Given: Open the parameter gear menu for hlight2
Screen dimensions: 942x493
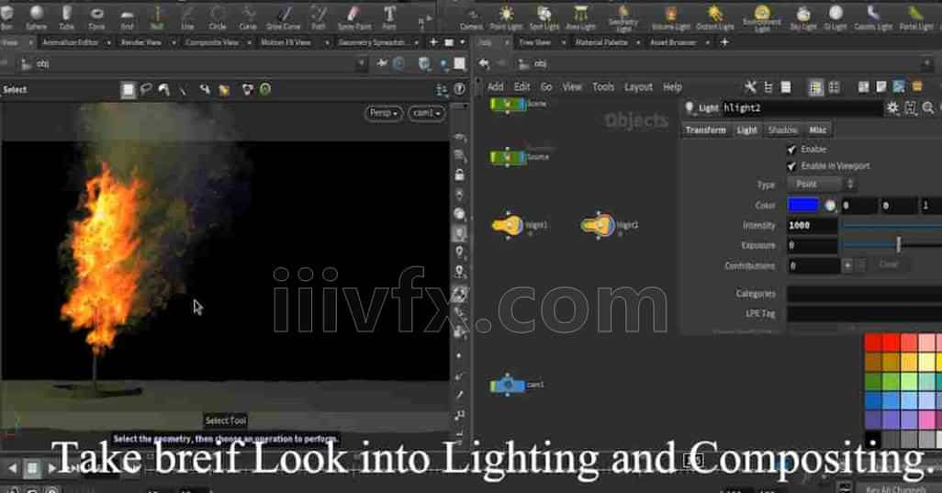Looking at the screenshot, I should click(892, 107).
